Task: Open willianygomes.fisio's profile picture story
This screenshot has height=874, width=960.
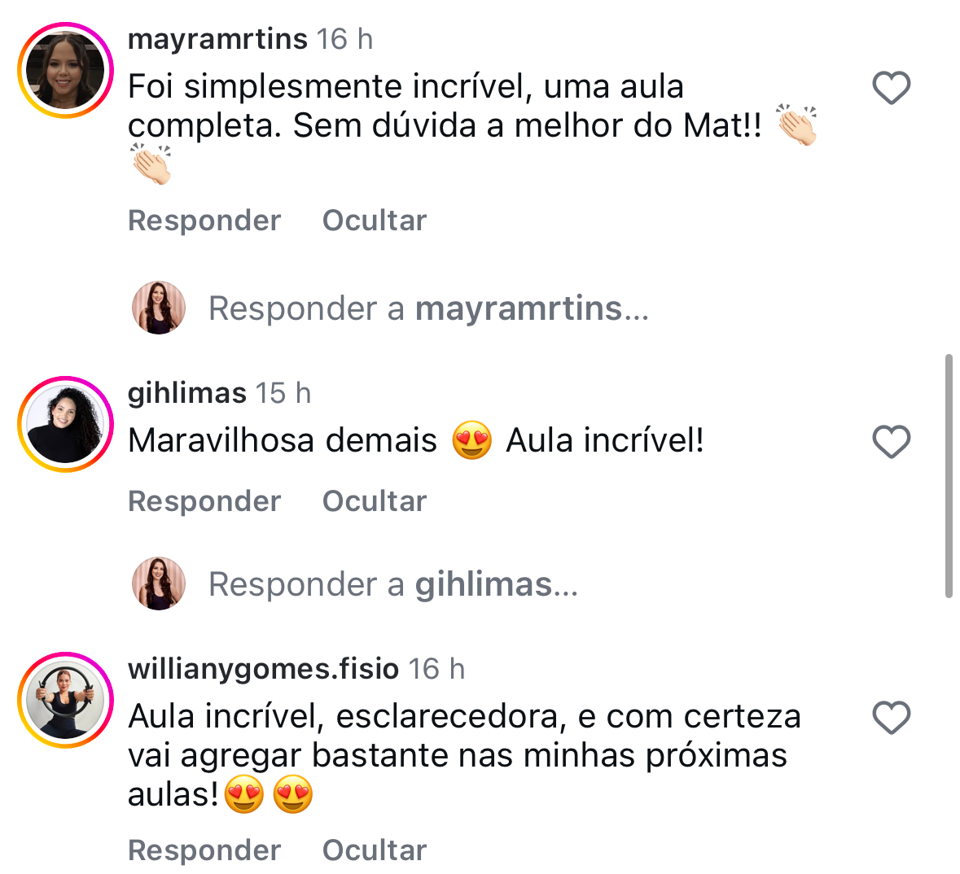Action: 65,700
